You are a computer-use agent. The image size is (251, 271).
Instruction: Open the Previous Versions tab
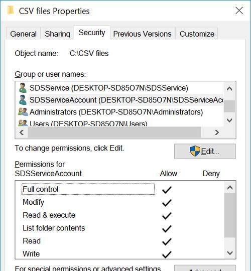pos(142,34)
